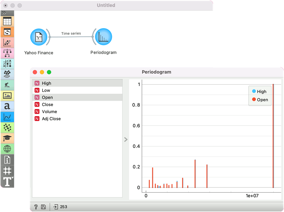Click the tallest periodogram peak at value 1
The width and height of the screenshot is (284, 212).
273,136
